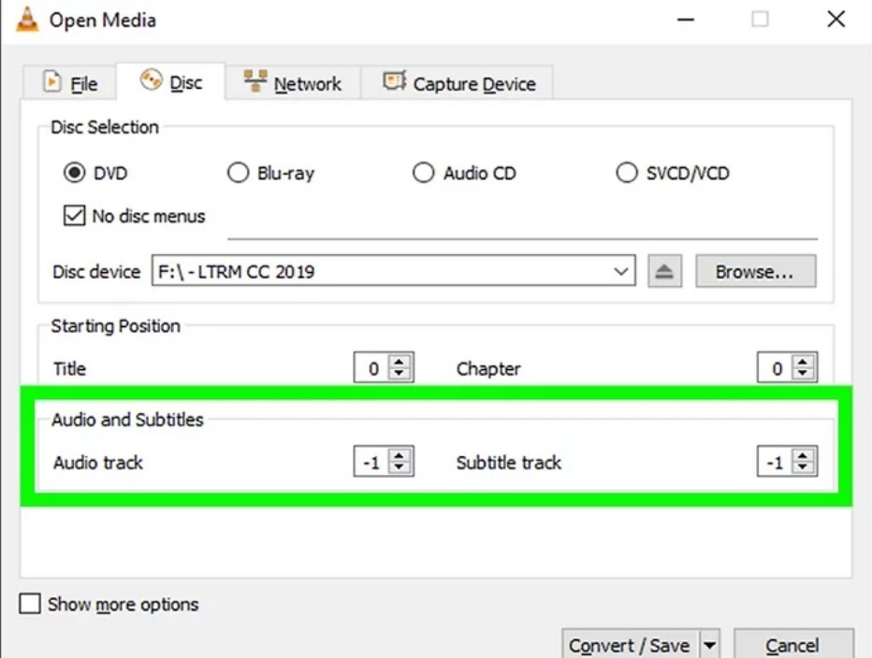Click the Disc tab's CD icon
The width and height of the screenshot is (872, 658).
[x=150, y=82]
